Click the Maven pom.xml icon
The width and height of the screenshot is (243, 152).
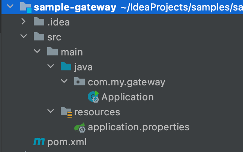tap(39, 142)
